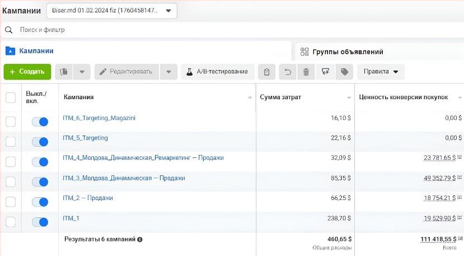Select the ITM_5_Targeting row checkbox
This screenshot has height=256, width=464.
(x=11, y=142)
